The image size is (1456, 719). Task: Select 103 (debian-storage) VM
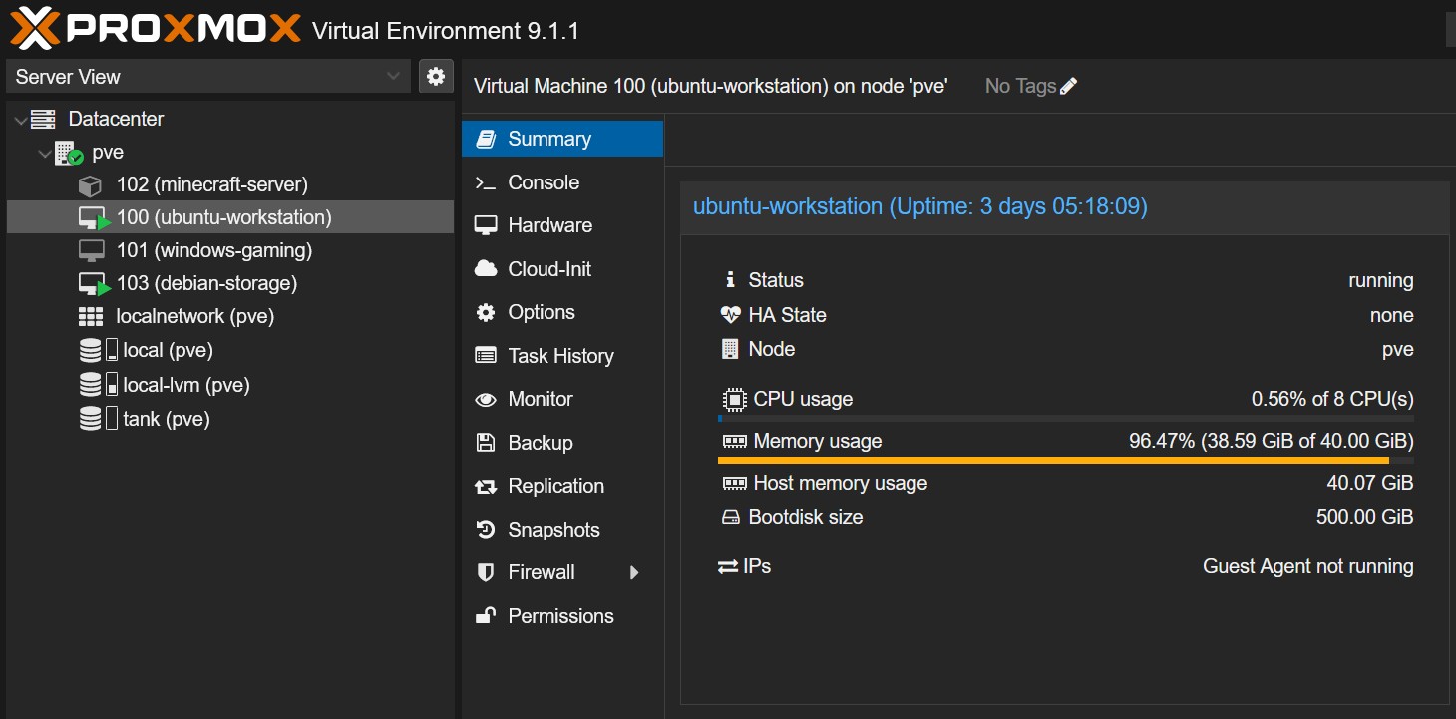[230, 283]
